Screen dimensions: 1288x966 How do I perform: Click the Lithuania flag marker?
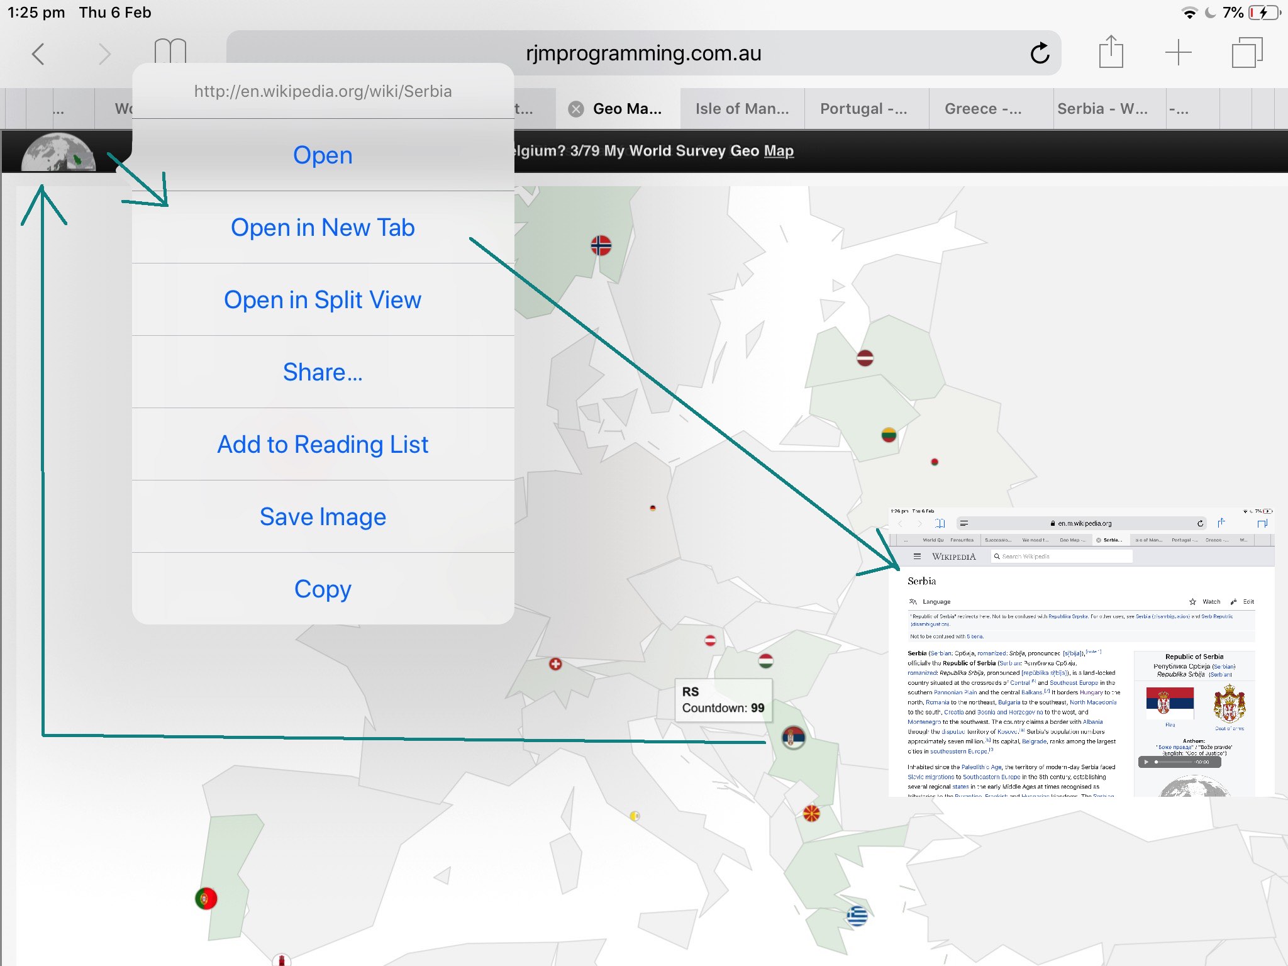click(889, 435)
